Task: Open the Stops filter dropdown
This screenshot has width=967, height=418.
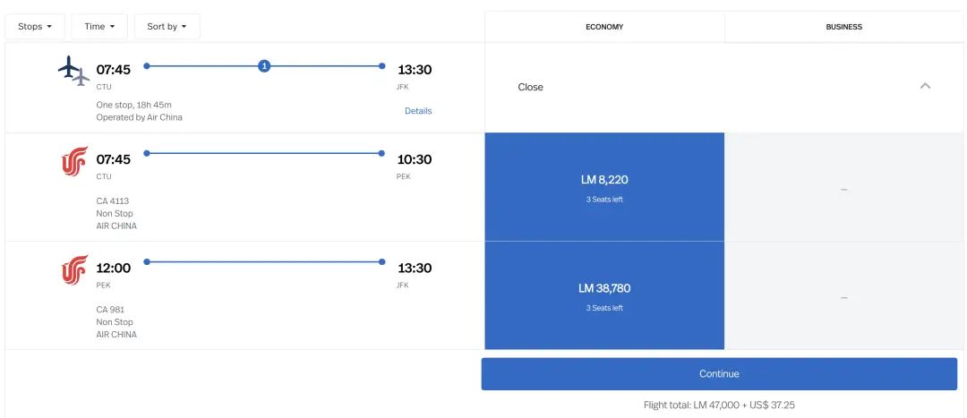Action: pyautogui.click(x=36, y=27)
